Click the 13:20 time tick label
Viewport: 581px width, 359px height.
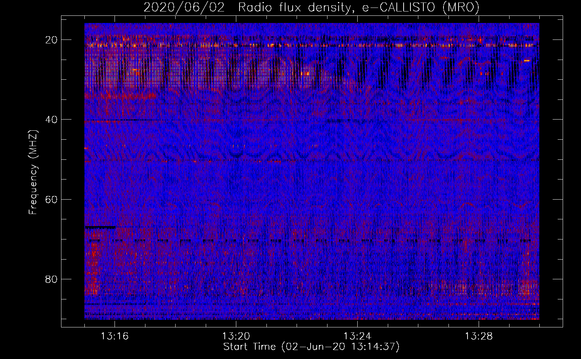click(236, 336)
